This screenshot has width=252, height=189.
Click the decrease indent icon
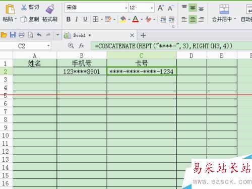point(163,20)
